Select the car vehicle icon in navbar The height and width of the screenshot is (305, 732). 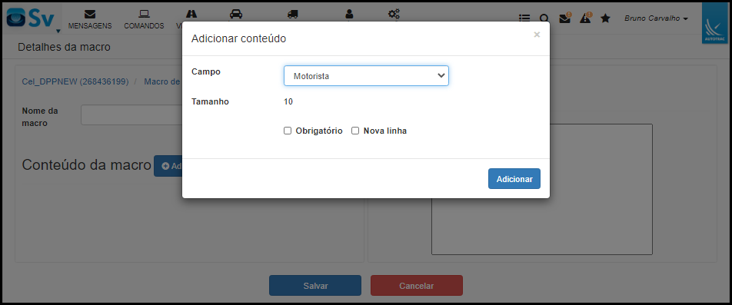(x=236, y=14)
